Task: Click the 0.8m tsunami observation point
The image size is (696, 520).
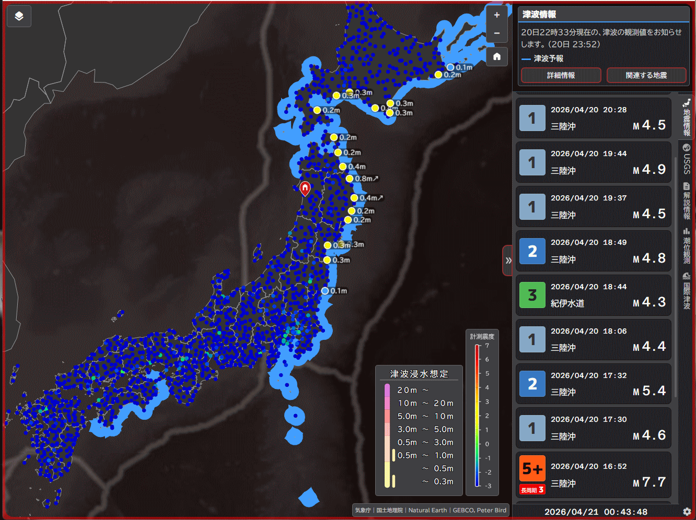Action: (350, 179)
